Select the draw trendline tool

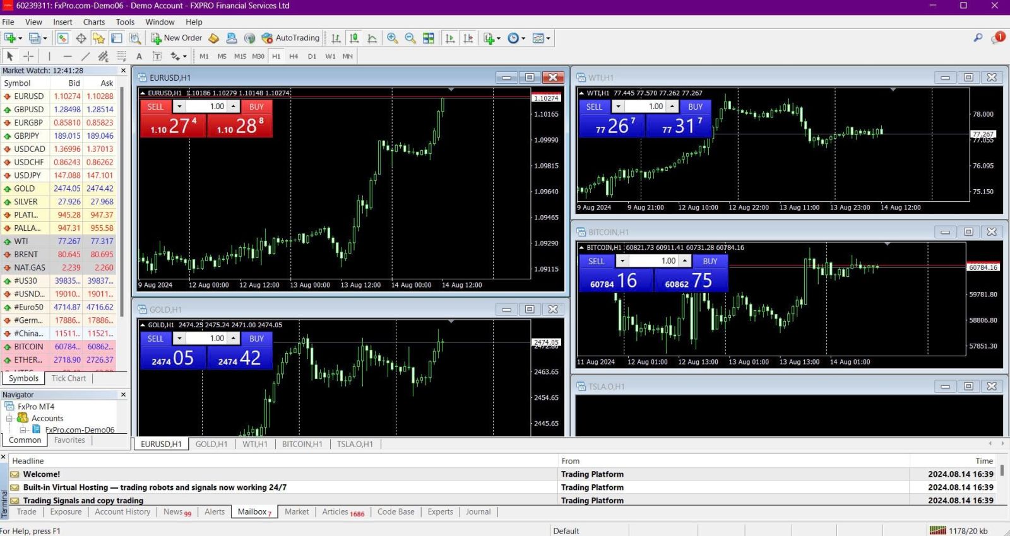[x=86, y=56]
